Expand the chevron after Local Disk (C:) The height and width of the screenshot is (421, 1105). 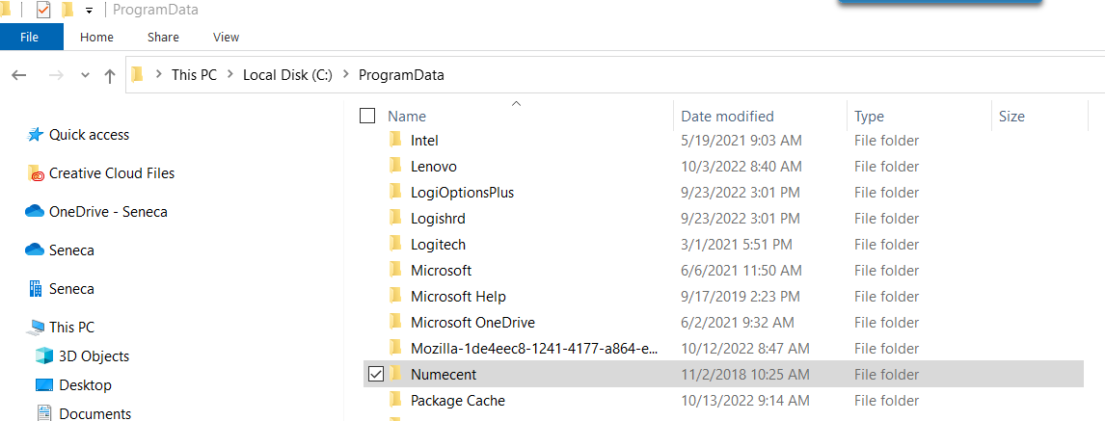click(x=345, y=74)
